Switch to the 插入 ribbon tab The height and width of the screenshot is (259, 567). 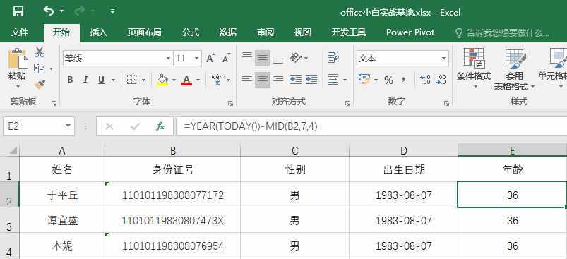(x=99, y=32)
